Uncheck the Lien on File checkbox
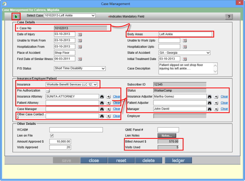245x181 pixels. 52,136
